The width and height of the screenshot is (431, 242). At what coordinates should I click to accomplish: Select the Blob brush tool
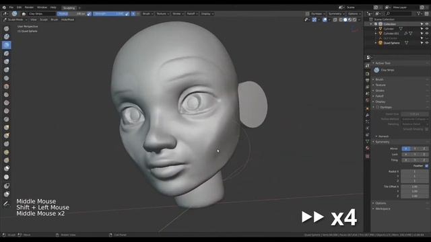point(7,70)
